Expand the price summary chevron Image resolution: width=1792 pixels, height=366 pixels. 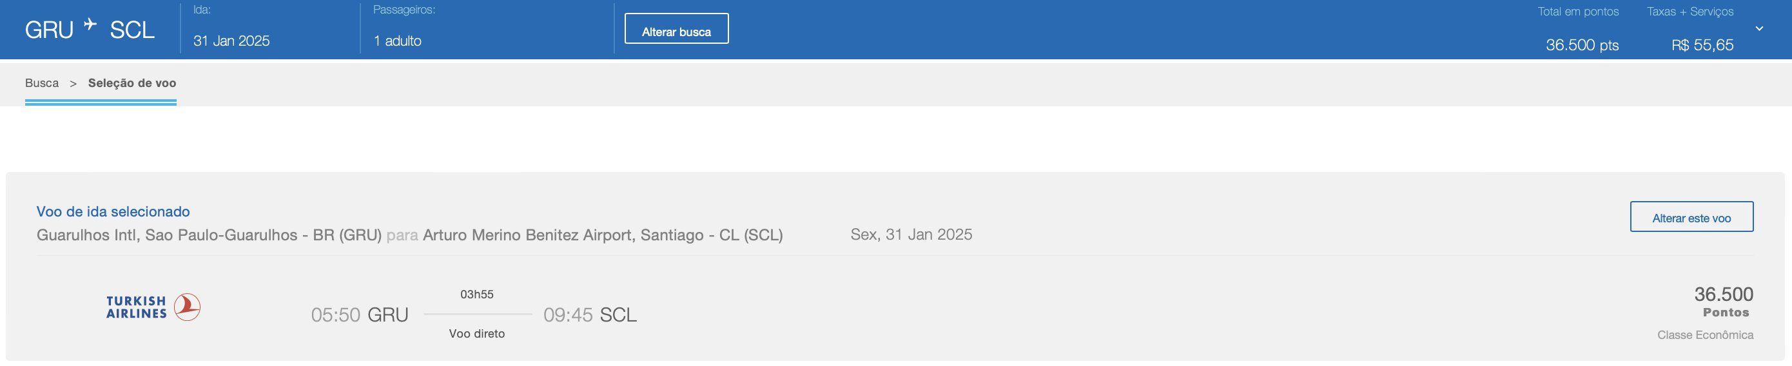[x=1759, y=28]
